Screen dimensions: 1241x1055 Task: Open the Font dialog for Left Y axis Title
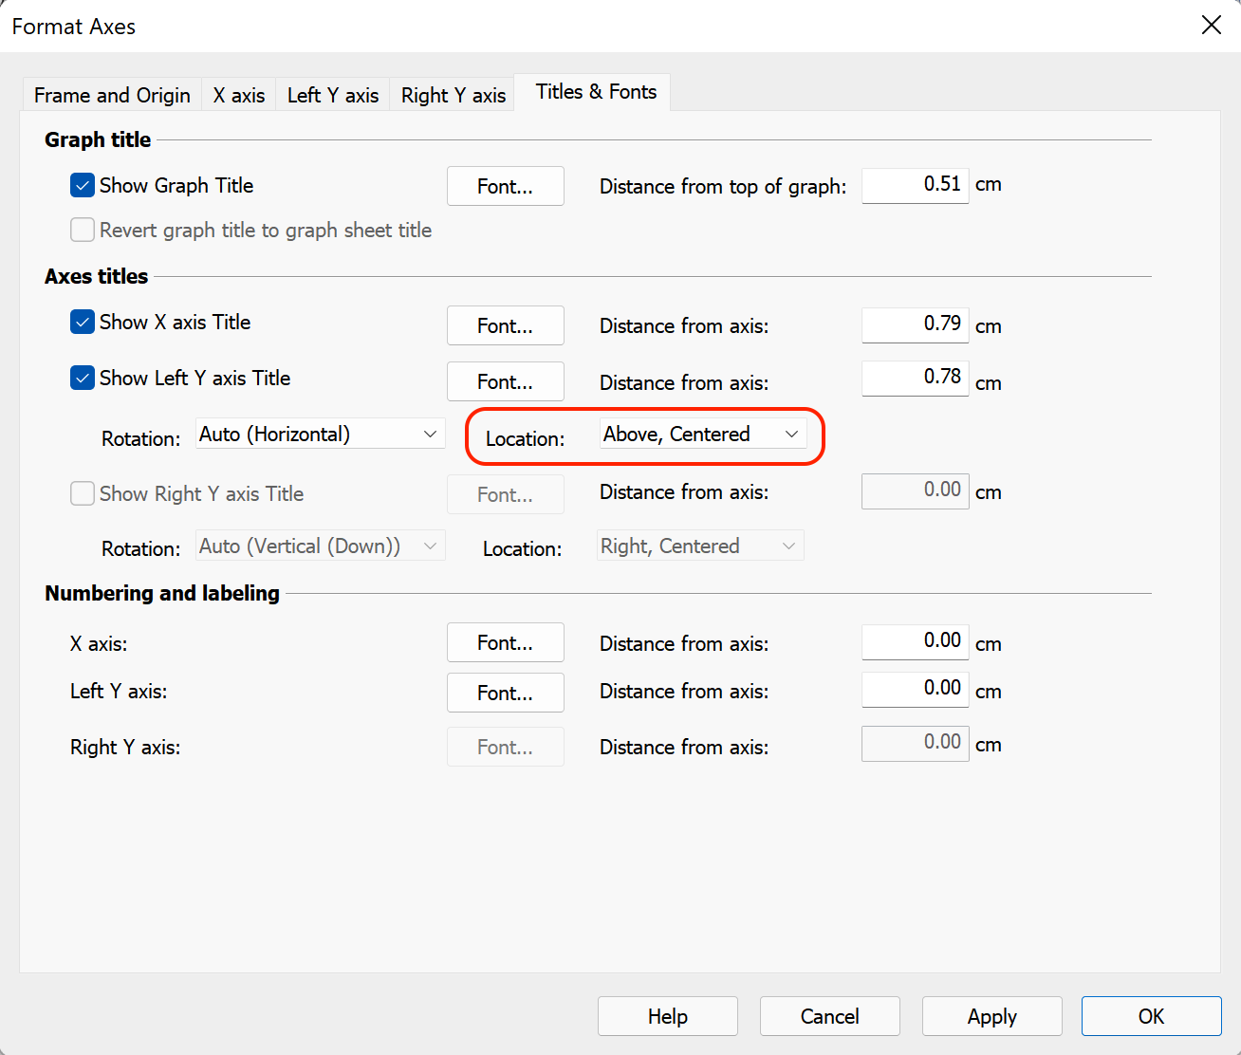pyautogui.click(x=505, y=381)
